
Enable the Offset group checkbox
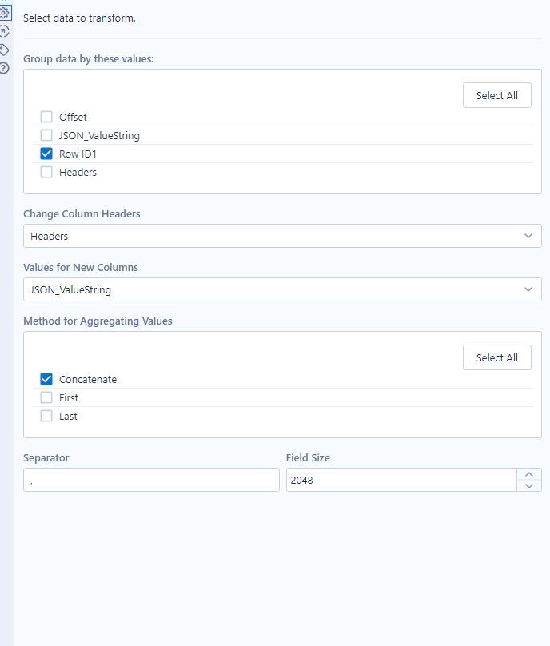point(46,117)
